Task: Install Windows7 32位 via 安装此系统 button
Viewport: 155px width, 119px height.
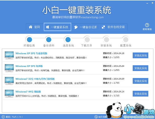Action: click(x=140, y=81)
